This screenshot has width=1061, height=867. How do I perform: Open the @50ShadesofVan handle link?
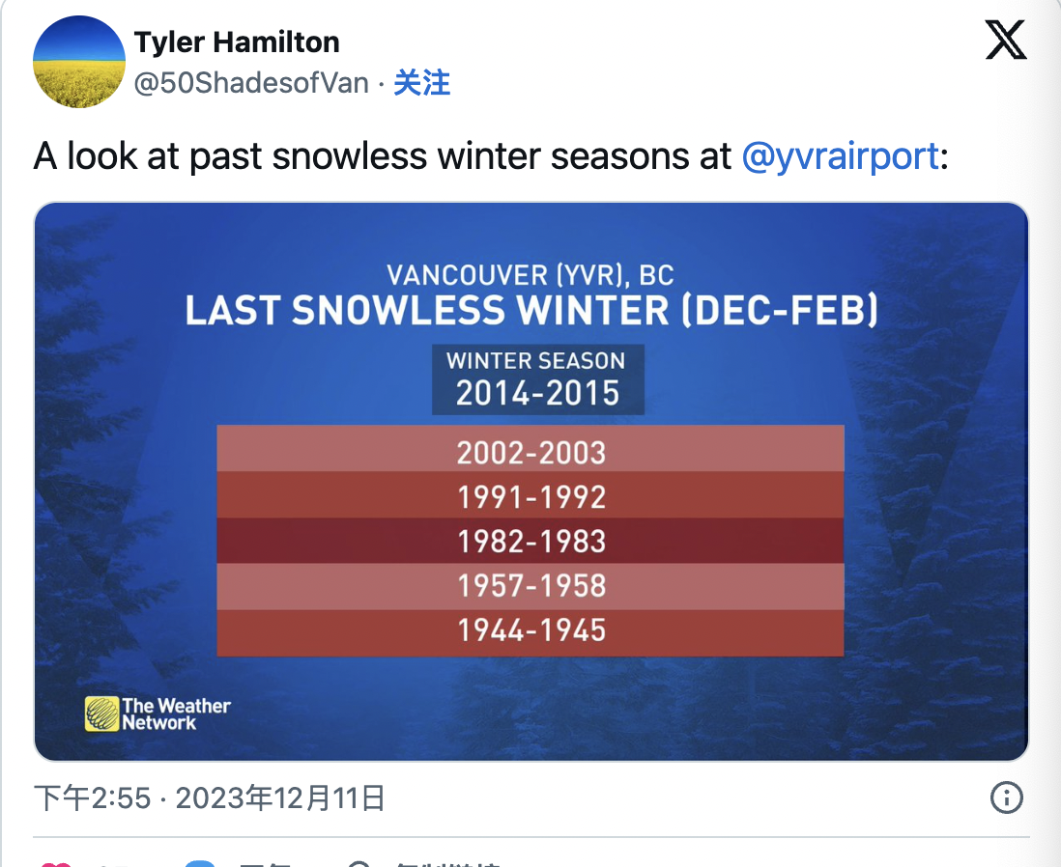coord(251,83)
